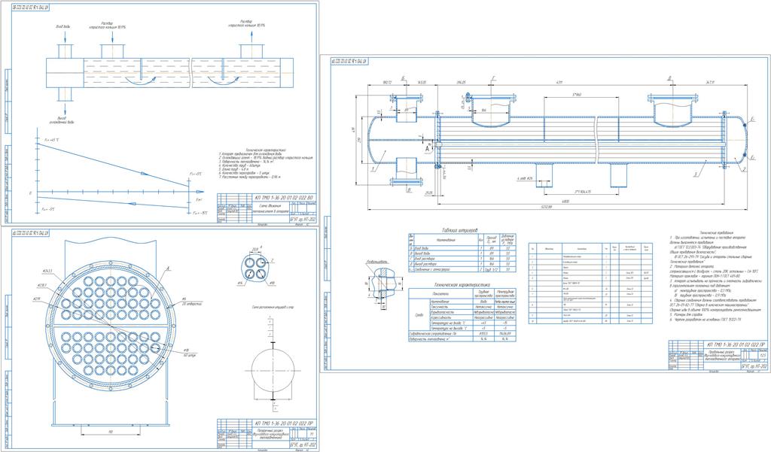
Task: Click title block code 'КП ТМО 1-36 20 01 02 022 ВО'
Action: 284,198
